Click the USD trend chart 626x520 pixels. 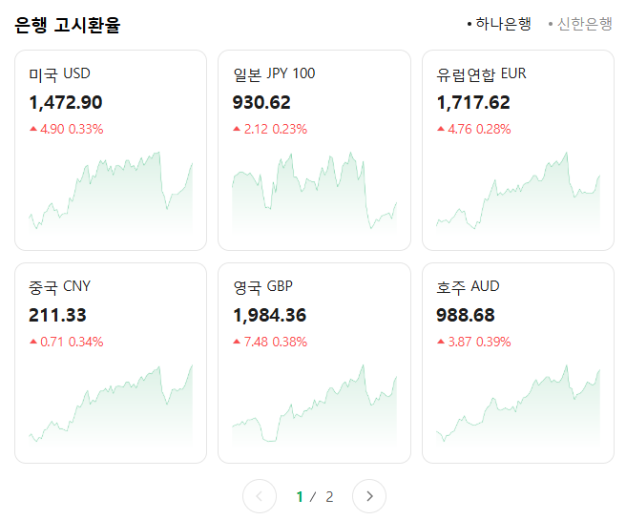coord(111,196)
